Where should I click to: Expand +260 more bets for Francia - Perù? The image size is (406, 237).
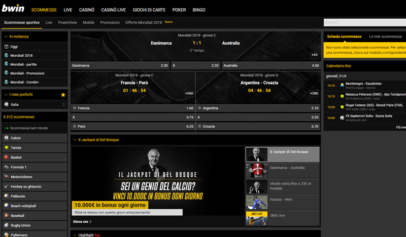coord(189,93)
